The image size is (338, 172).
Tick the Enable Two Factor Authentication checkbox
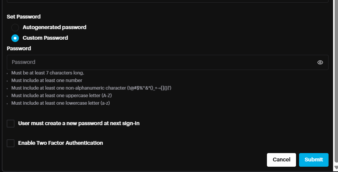pyautogui.click(x=11, y=143)
